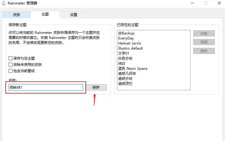Select the 主题 tab
Screen dimensions: 225x141
coord(45,14)
